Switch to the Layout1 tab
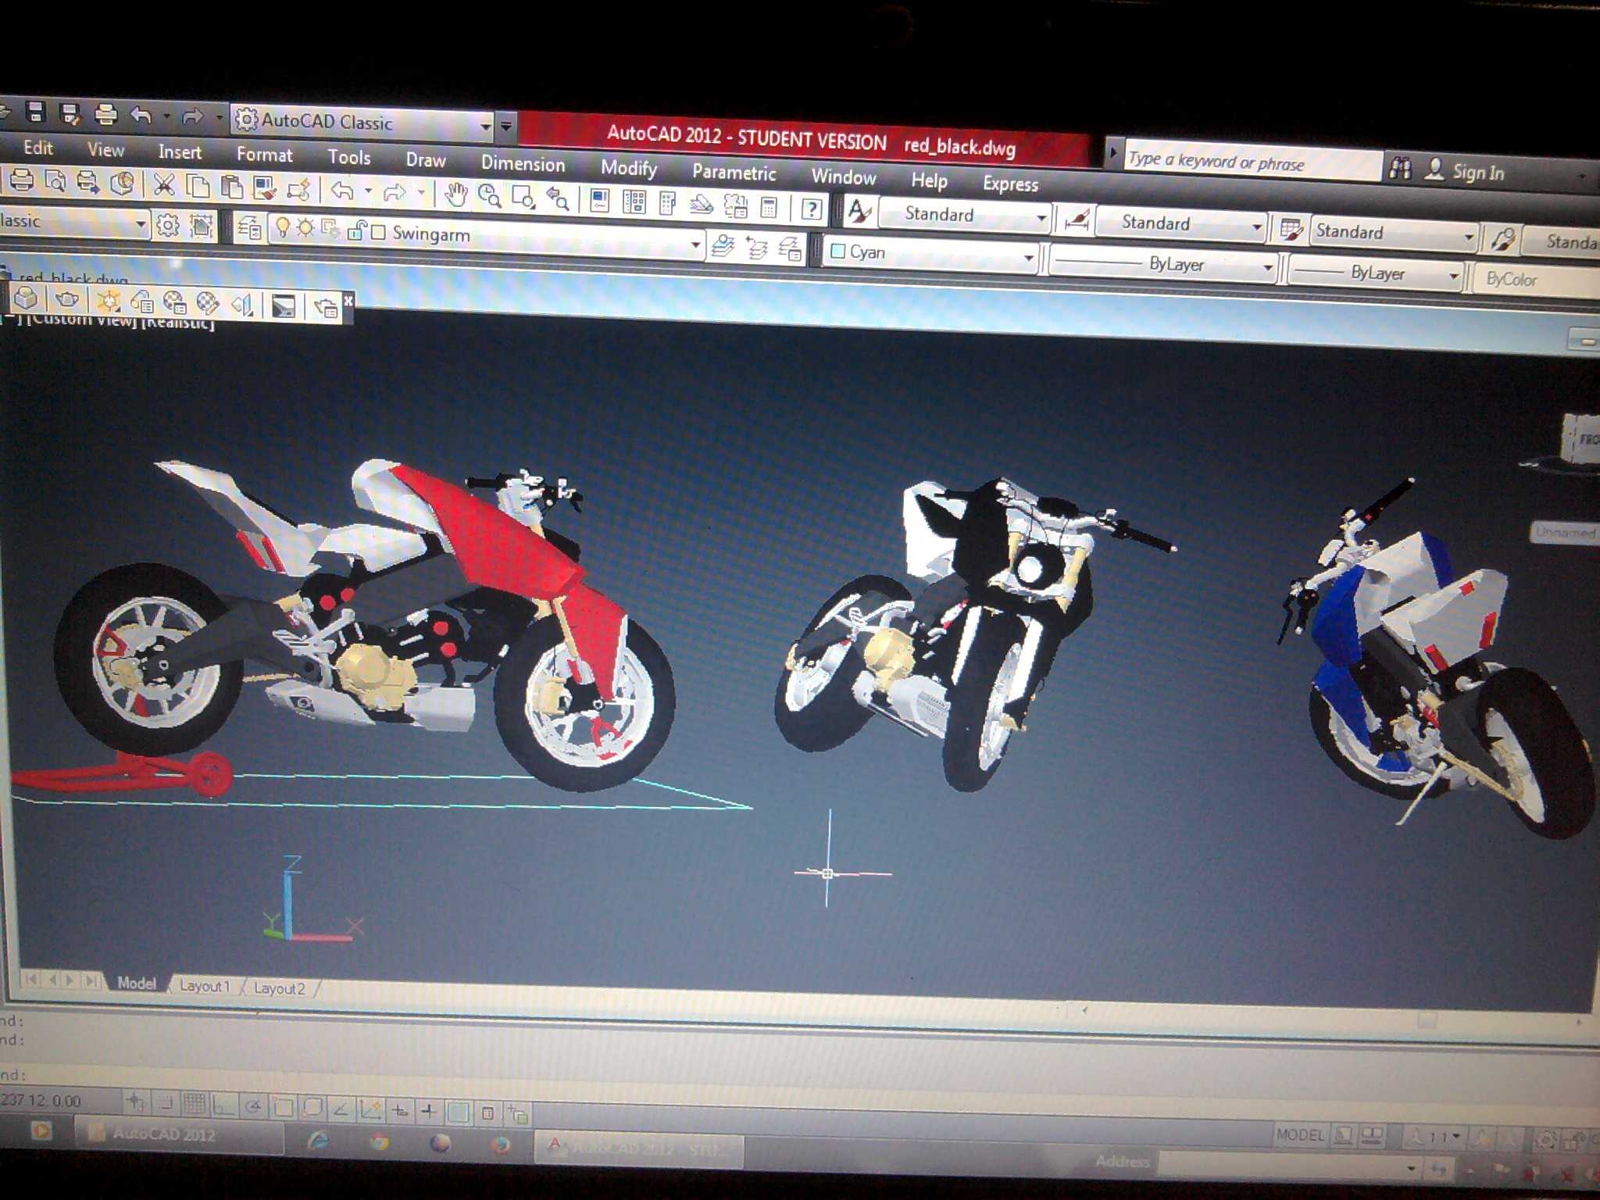1600x1200 pixels. (x=205, y=986)
